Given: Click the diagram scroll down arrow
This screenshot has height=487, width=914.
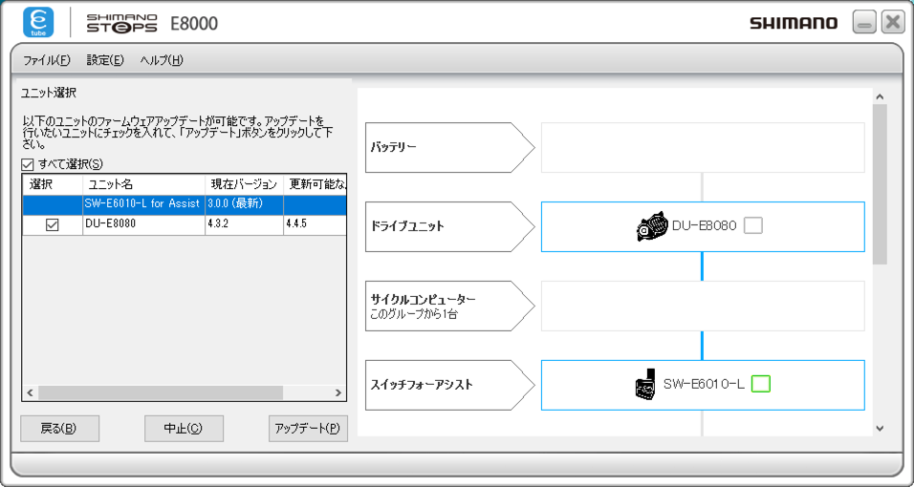Looking at the screenshot, I should point(880,429).
